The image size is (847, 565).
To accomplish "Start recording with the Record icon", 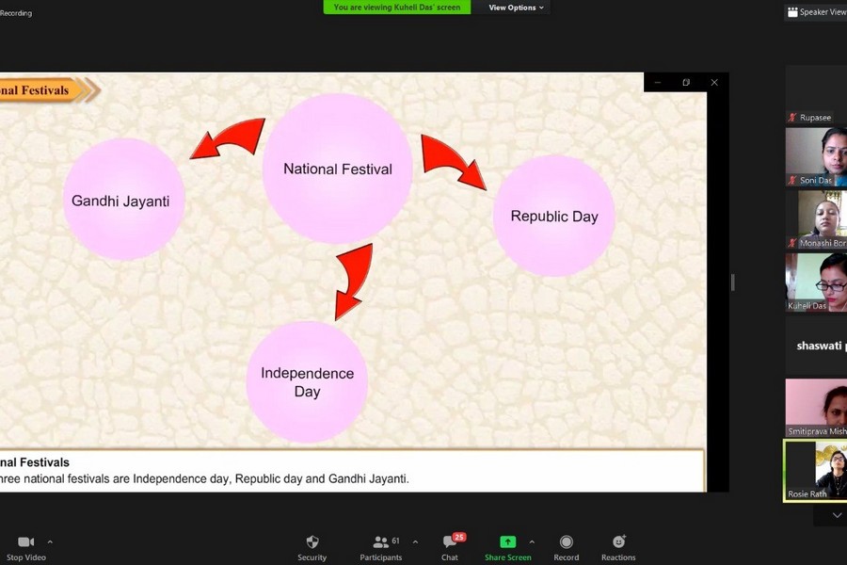I will 567,542.
